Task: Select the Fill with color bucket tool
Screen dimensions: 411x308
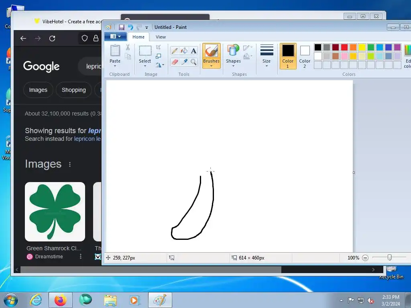Action: (x=184, y=51)
